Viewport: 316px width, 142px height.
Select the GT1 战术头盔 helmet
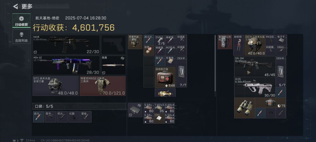(56, 86)
